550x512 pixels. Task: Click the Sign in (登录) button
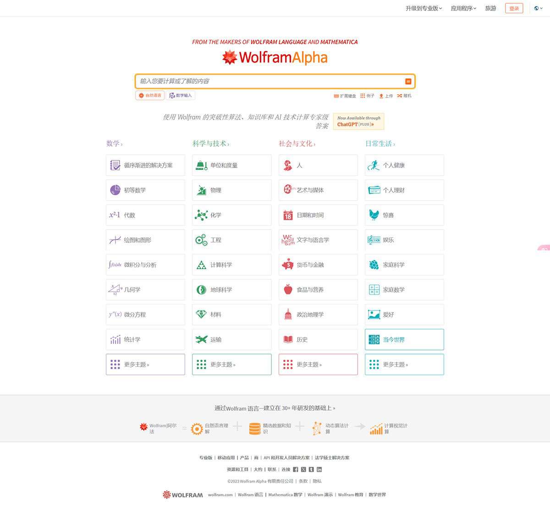pos(514,8)
